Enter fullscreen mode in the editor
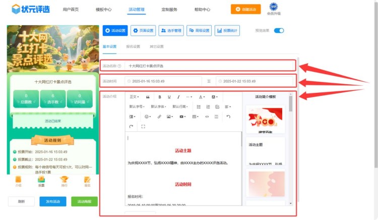The height and width of the screenshot is (220, 378). (x=143, y=126)
